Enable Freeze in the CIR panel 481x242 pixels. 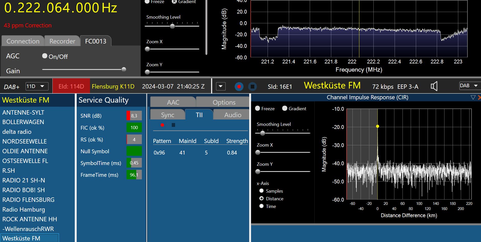[x=258, y=108]
